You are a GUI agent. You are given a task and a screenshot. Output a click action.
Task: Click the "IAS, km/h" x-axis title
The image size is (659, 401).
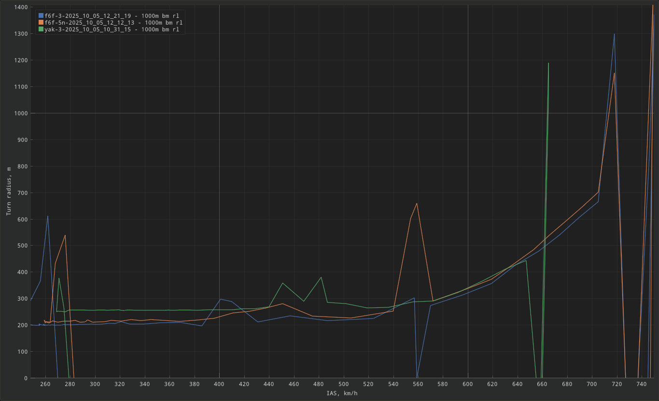tap(342, 394)
